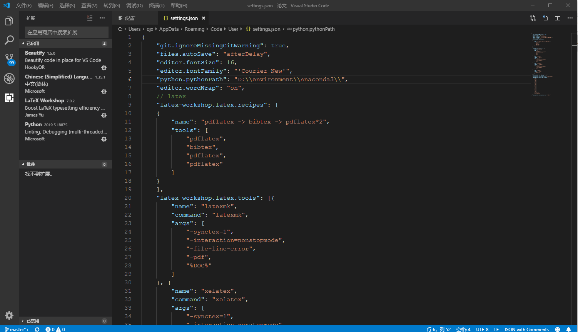Close the settings.json tab

point(204,18)
